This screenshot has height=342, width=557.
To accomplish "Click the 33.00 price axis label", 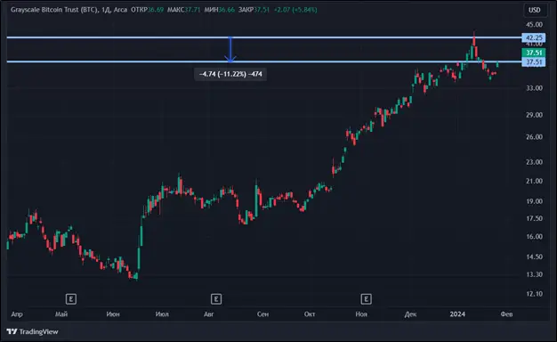I will pos(534,88).
